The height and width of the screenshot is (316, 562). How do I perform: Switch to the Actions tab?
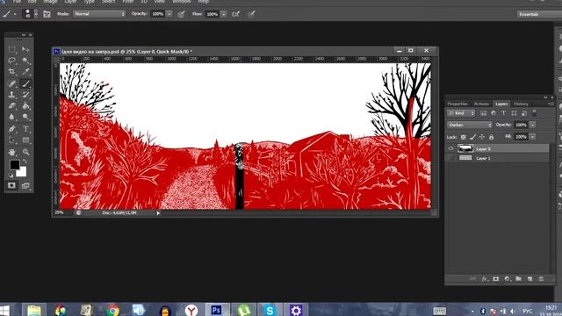point(481,104)
